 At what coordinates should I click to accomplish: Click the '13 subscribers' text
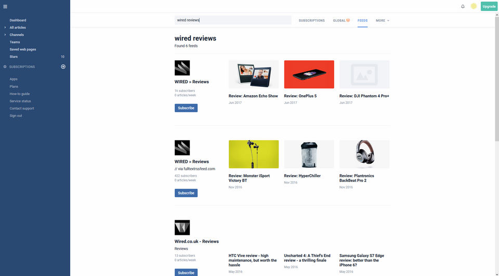pos(185,255)
